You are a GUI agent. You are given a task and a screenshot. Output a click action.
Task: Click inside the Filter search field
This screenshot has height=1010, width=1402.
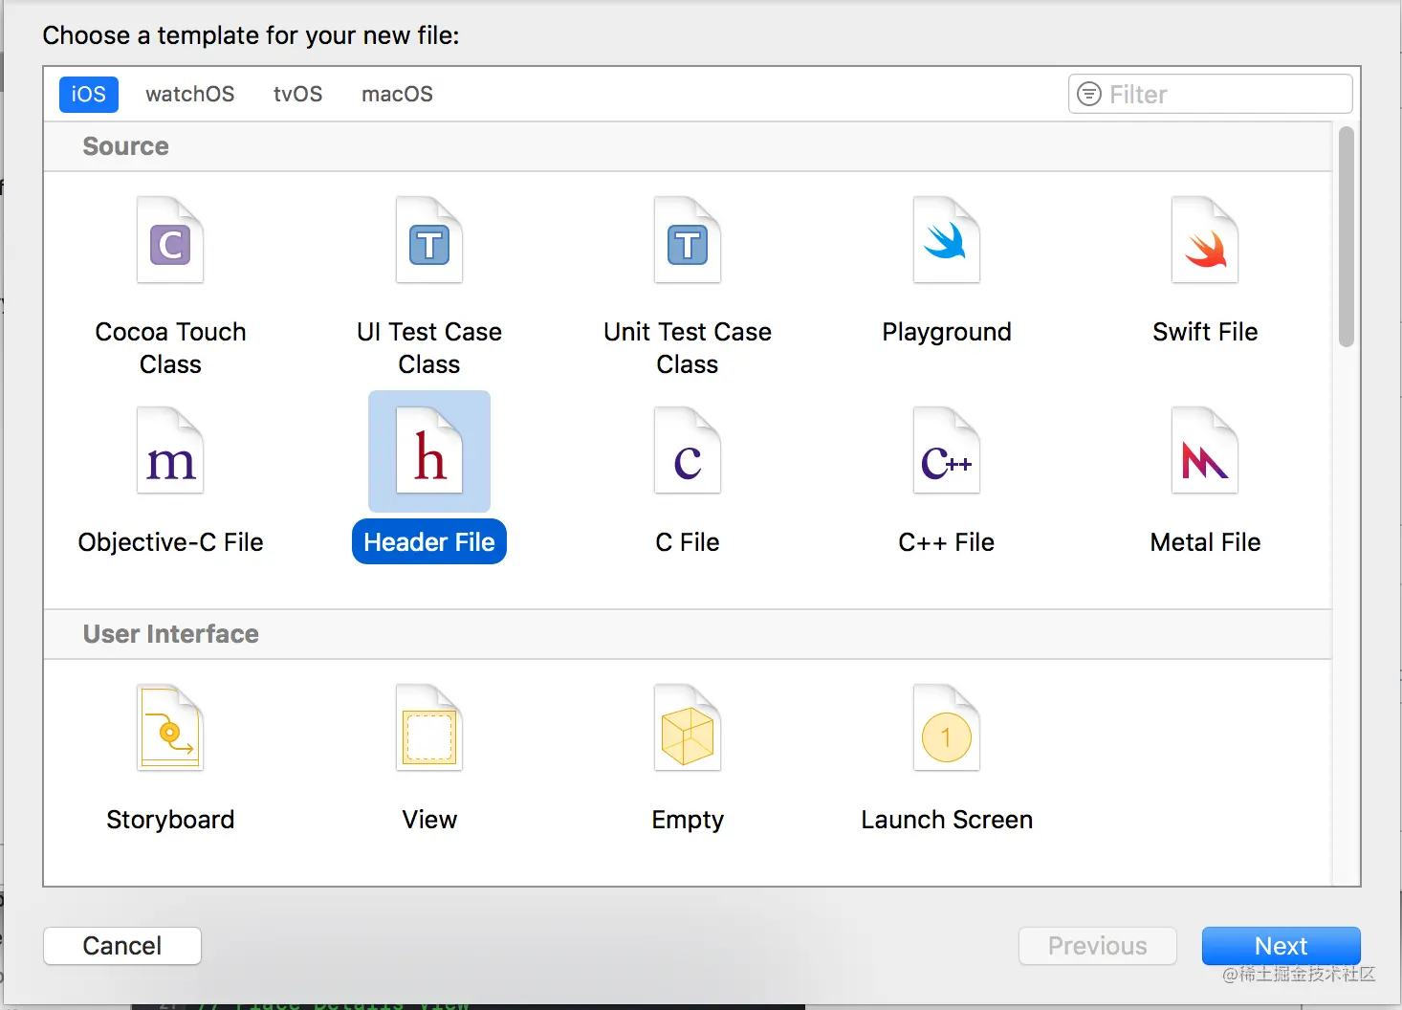click(x=1210, y=94)
